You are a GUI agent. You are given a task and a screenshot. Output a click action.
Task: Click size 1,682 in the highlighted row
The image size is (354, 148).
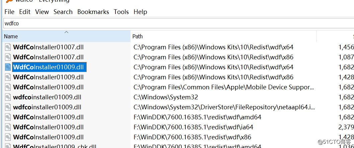point(346,67)
